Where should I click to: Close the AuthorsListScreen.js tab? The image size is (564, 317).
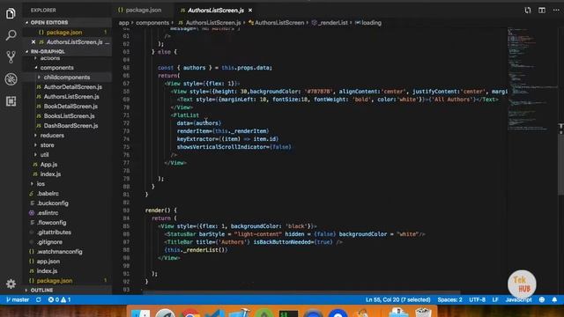pos(250,11)
